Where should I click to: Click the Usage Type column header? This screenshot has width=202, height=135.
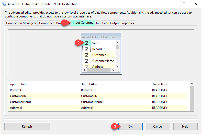point(169,84)
